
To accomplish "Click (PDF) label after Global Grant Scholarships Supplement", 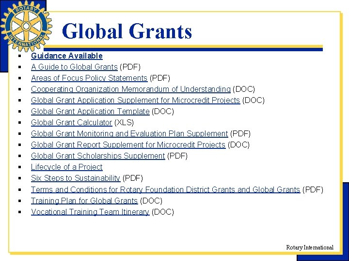I will coord(177,156).
